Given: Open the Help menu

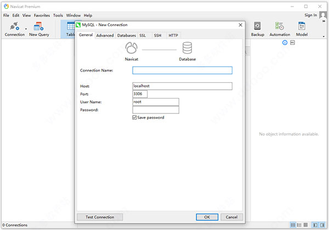Looking at the screenshot, I should [88, 15].
